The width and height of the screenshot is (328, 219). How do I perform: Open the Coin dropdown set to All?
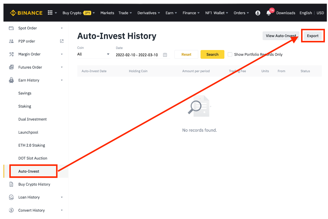(x=93, y=54)
